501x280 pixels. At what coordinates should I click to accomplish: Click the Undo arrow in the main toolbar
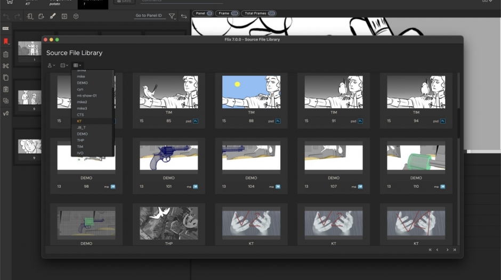(6, 17)
